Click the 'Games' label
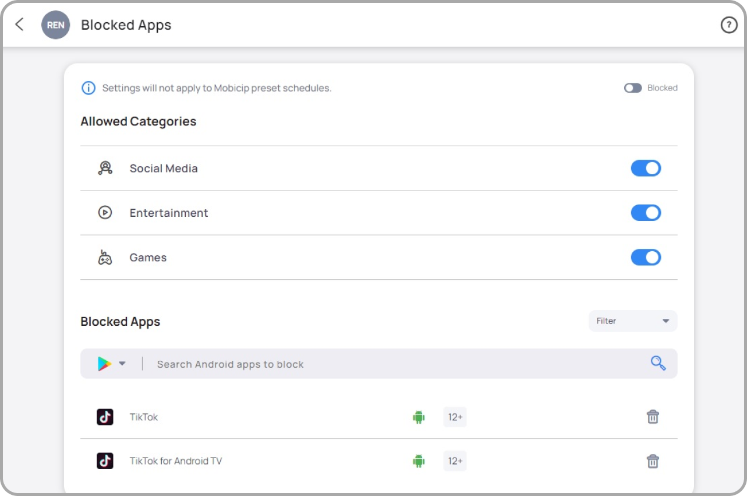Viewport: 747px width, 496px height. [148, 258]
